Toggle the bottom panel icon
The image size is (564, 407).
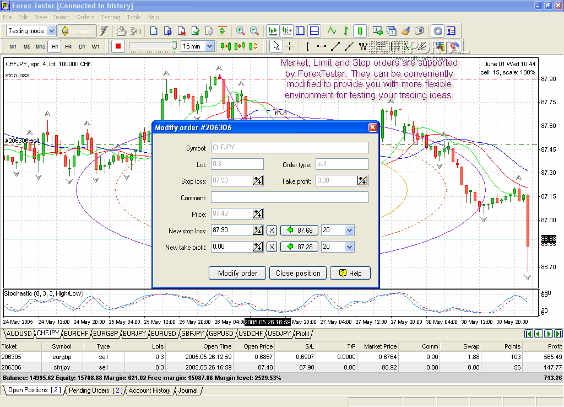(314, 31)
